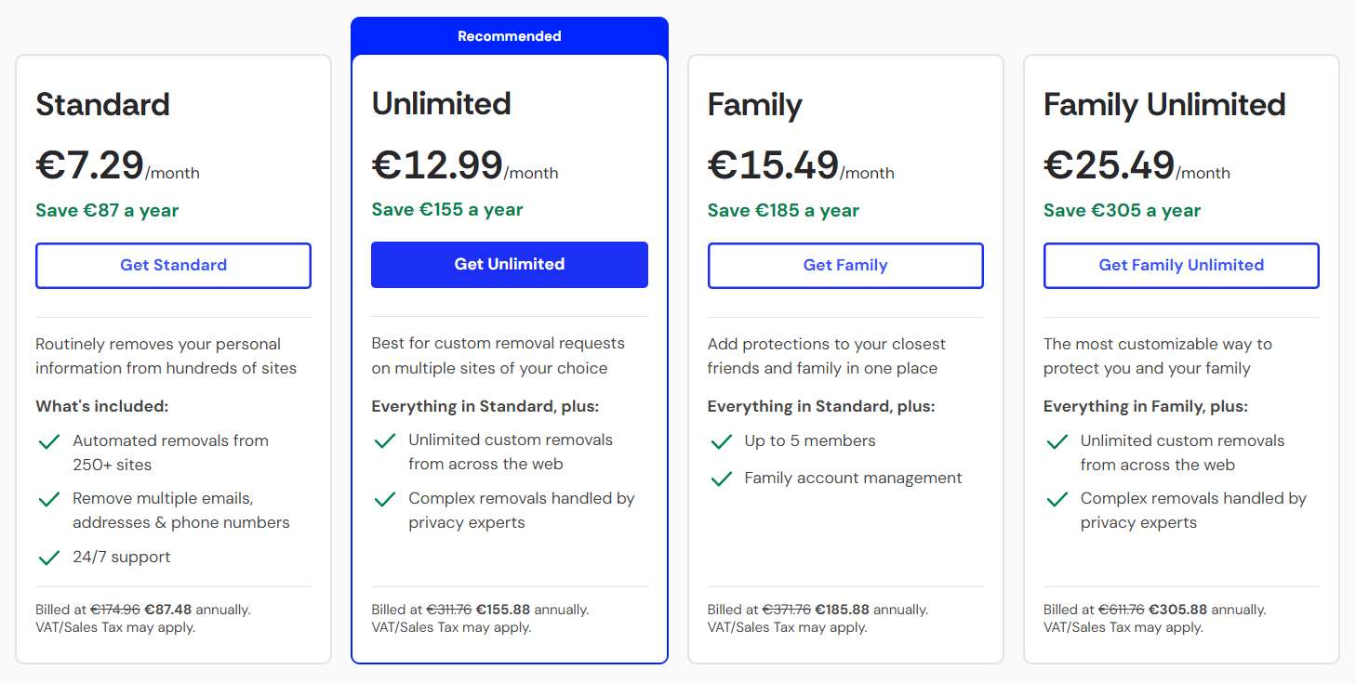Click the €87.48 annual billing note
The width and height of the screenshot is (1356, 683).
pyautogui.click(x=168, y=610)
